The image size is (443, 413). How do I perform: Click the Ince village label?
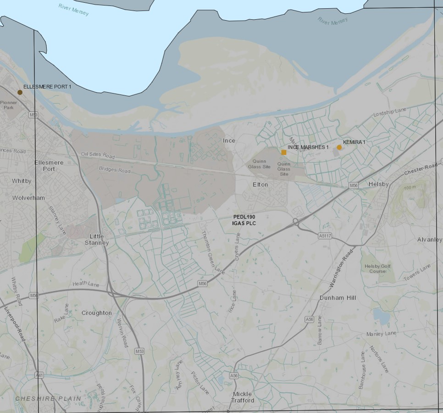(x=229, y=140)
